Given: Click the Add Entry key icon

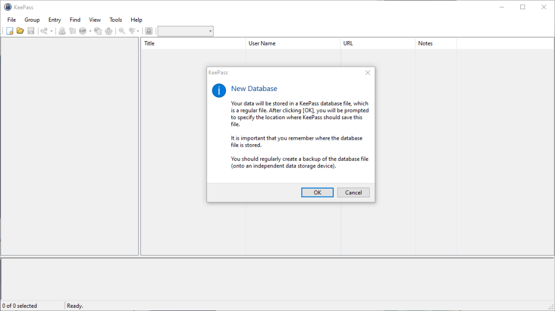Looking at the screenshot, I should click(x=44, y=31).
